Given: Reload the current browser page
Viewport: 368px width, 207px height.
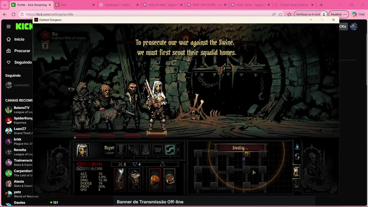Looking at the screenshot, I should point(14,14).
